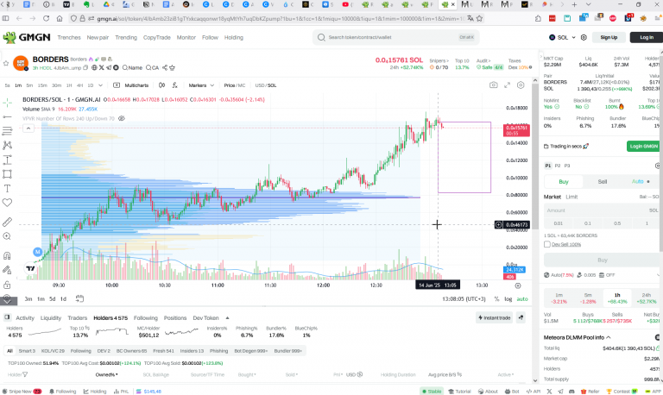Select the rectangle shapes tool
The height and width of the screenshot is (395, 663).
(x=7, y=174)
